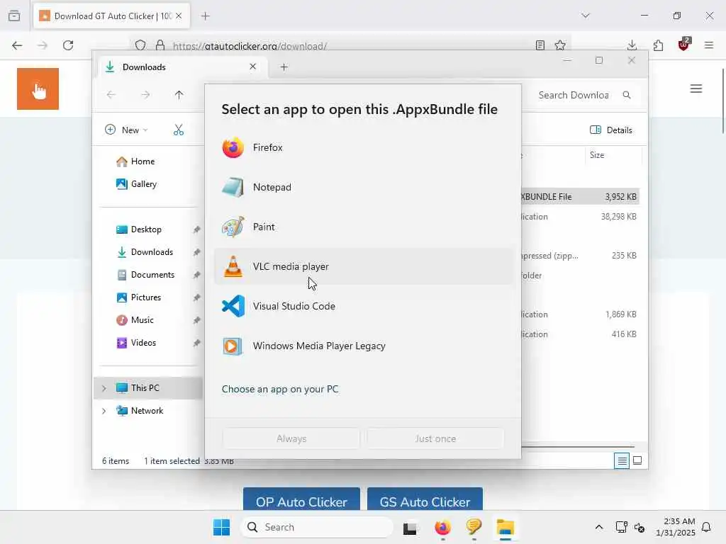726x544 pixels.
Task: Open Videos folder in sidebar
Action: [143, 343]
